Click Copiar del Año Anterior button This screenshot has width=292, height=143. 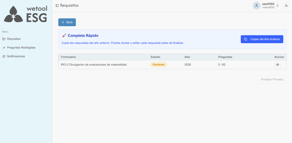262,39
